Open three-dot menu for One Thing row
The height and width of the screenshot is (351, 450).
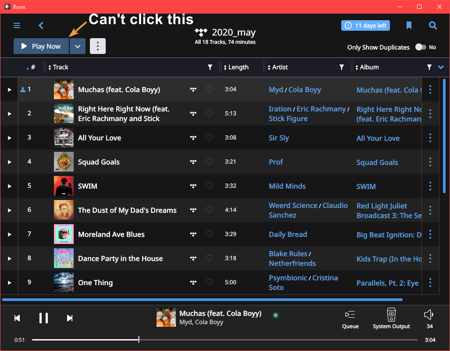[430, 283]
